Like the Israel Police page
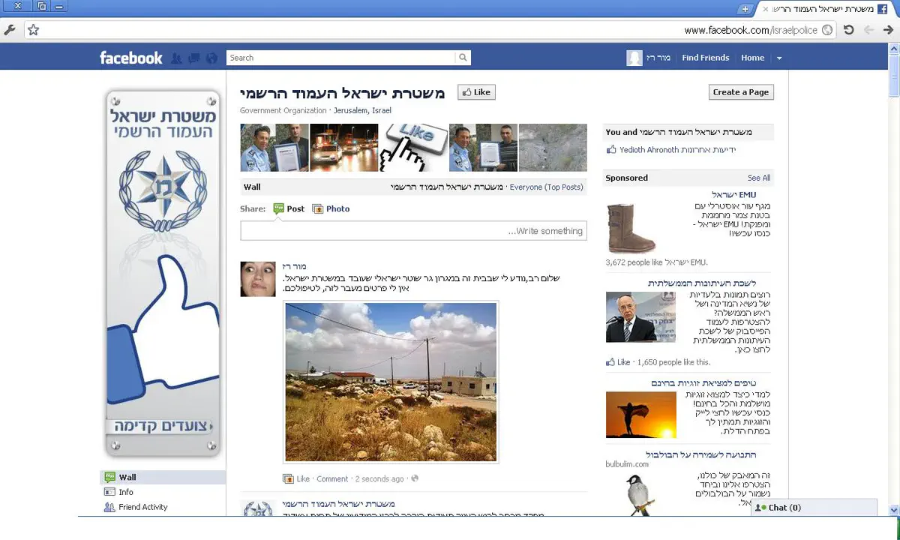Viewport: 900px width, 540px height. (x=476, y=92)
